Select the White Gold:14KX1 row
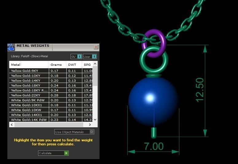 51,115
